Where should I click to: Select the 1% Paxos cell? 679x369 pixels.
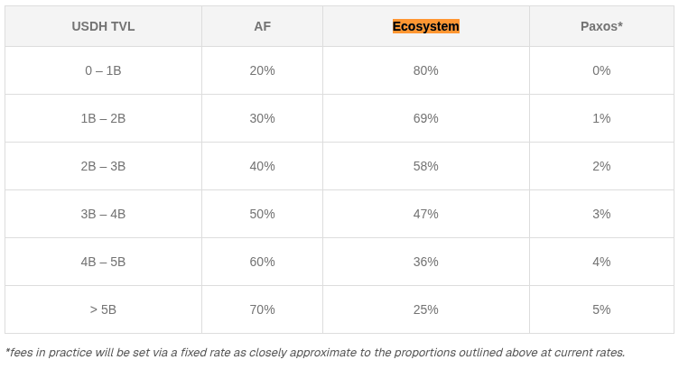pyautogui.click(x=601, y=118)
